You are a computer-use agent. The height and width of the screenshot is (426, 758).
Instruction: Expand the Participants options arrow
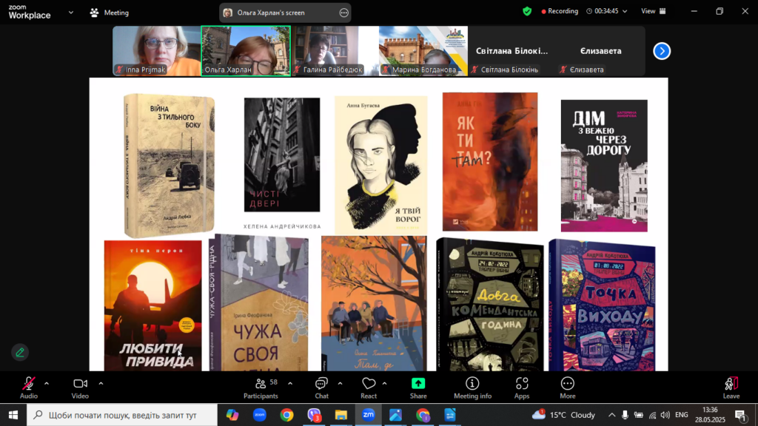pos(290,384)
